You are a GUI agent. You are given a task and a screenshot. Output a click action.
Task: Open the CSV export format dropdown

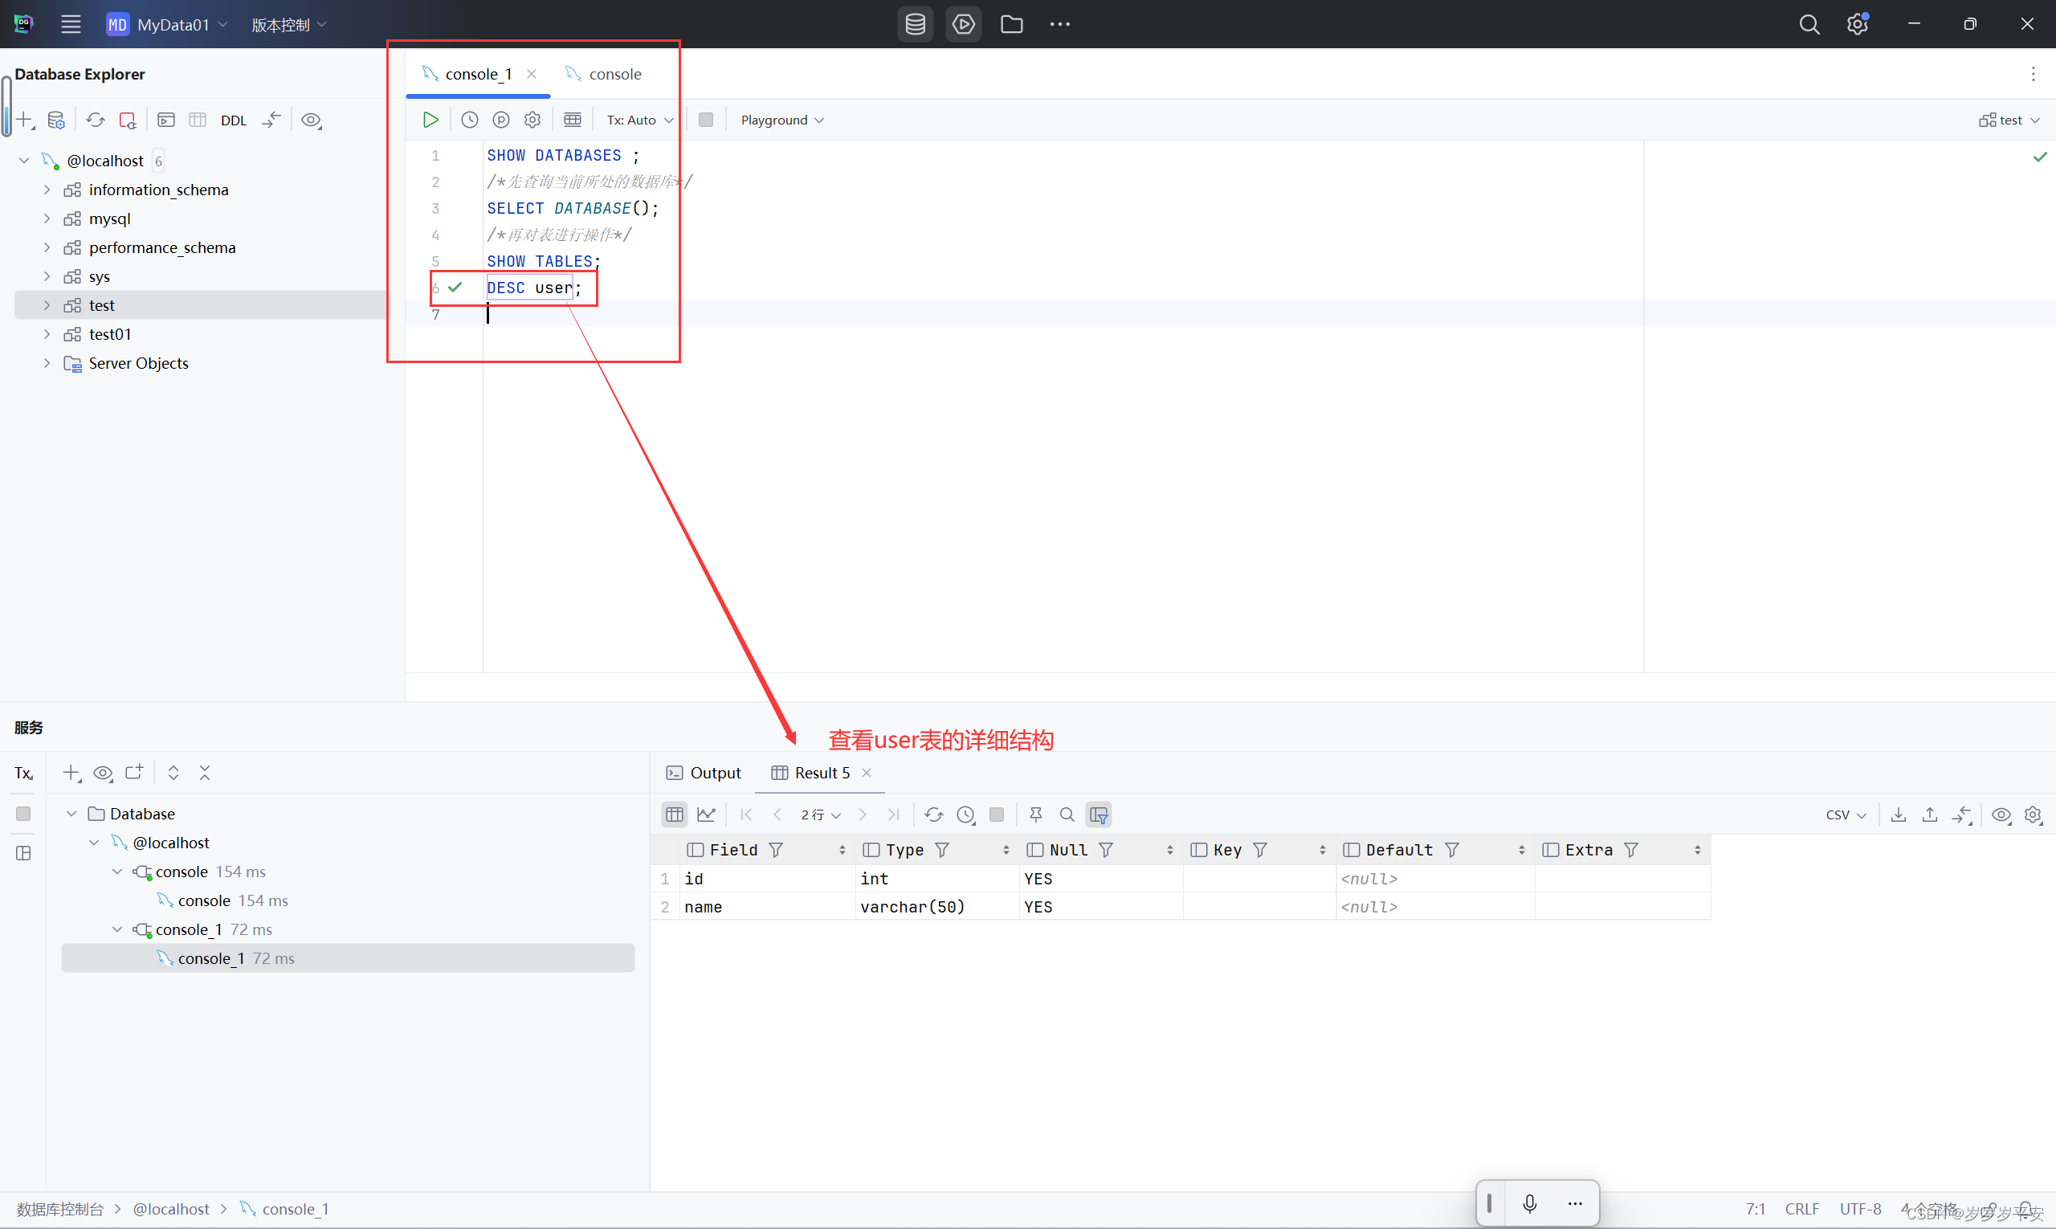click(x=1845, y=815)
